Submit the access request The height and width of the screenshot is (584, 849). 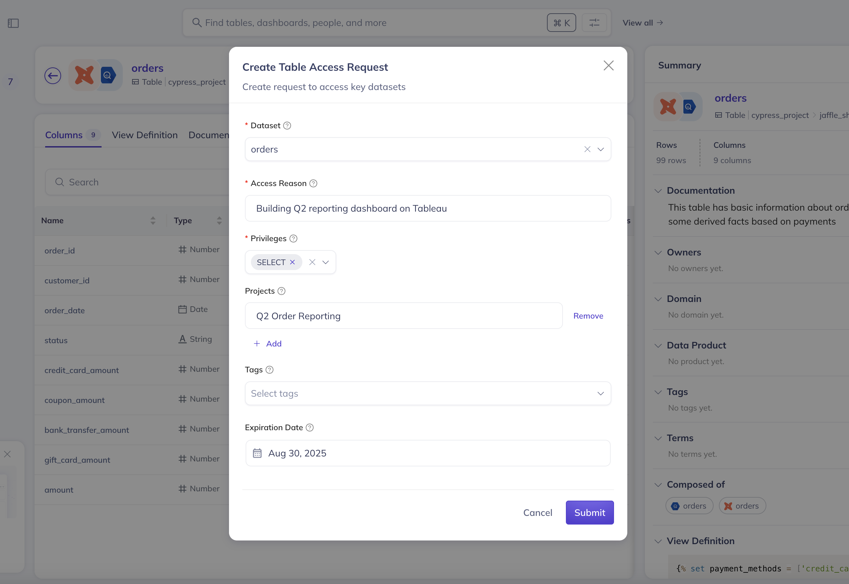tap(589, 512)
